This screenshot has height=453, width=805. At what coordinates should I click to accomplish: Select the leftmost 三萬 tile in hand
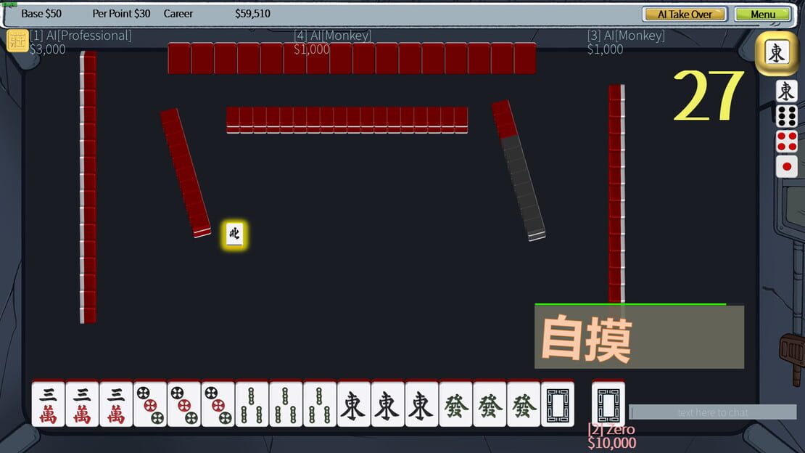[49, 404]
